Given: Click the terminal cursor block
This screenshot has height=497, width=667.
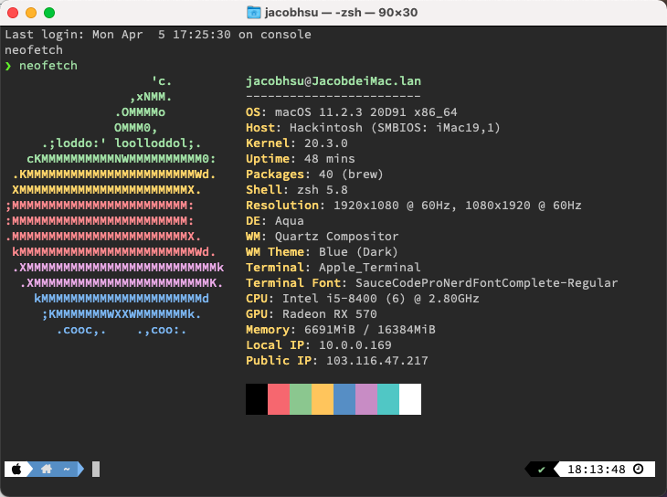Looking at the screenshot, I should [x=96, y=470].
